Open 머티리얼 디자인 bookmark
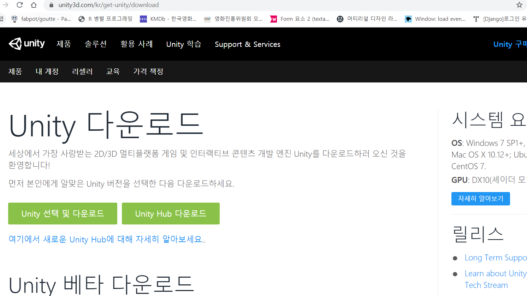This screenshot has width=527, height=296. (x=367, y=19)
